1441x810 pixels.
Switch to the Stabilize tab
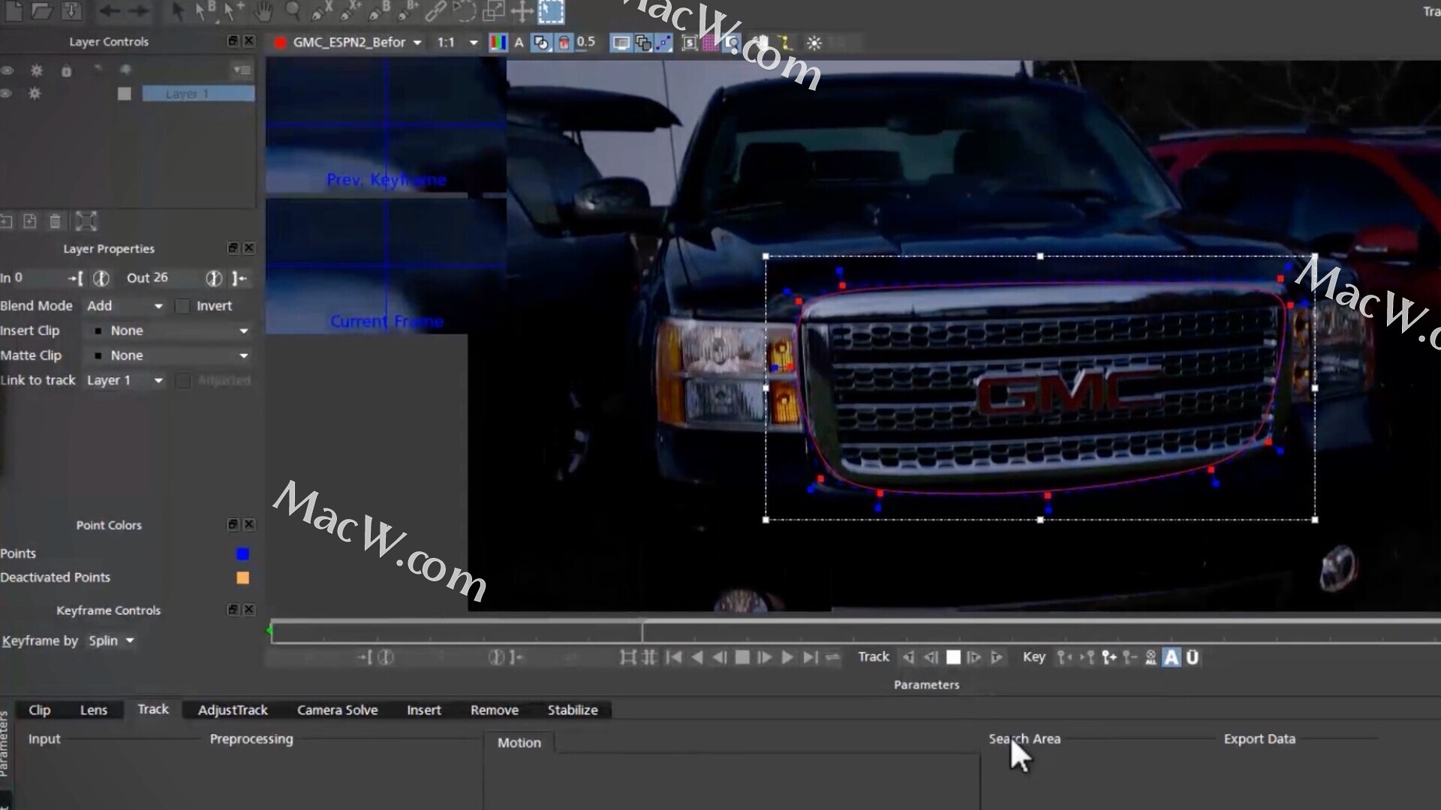(x=573, y=709)
